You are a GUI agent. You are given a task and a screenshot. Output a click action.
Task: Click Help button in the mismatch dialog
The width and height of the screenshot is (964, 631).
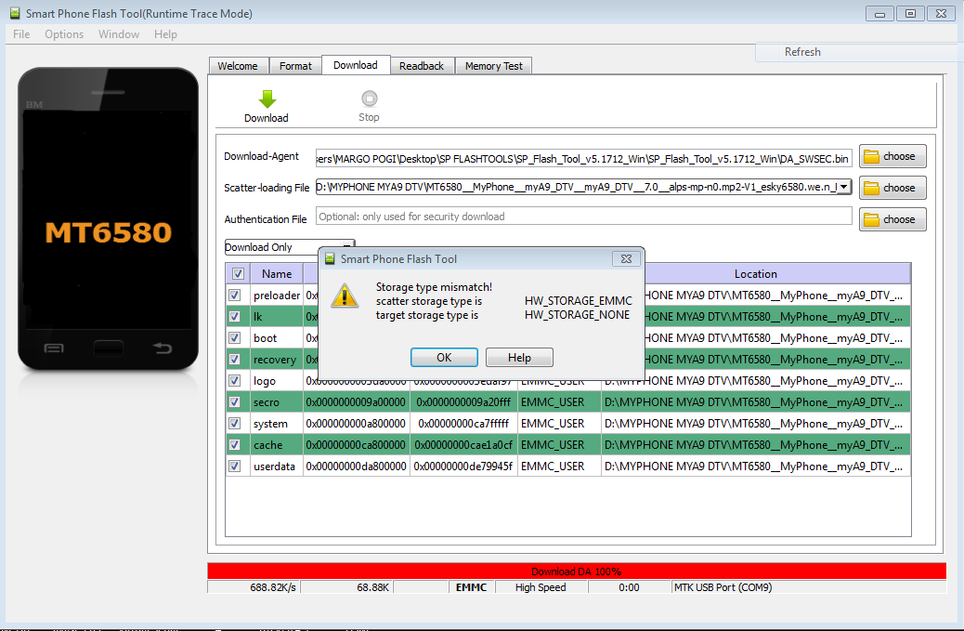[519, 358]
